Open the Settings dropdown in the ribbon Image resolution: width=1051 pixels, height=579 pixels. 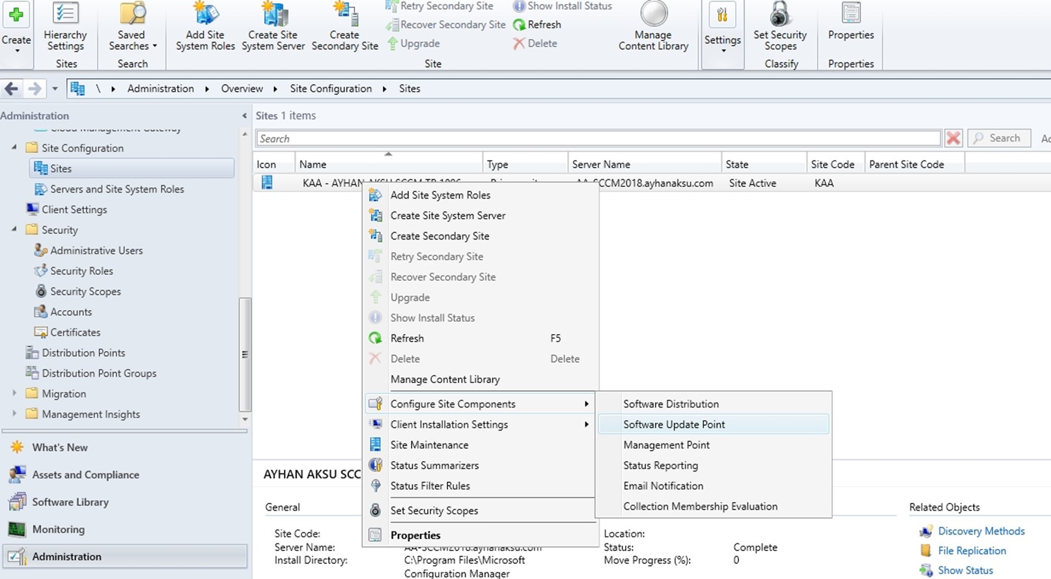pos(722,40)
